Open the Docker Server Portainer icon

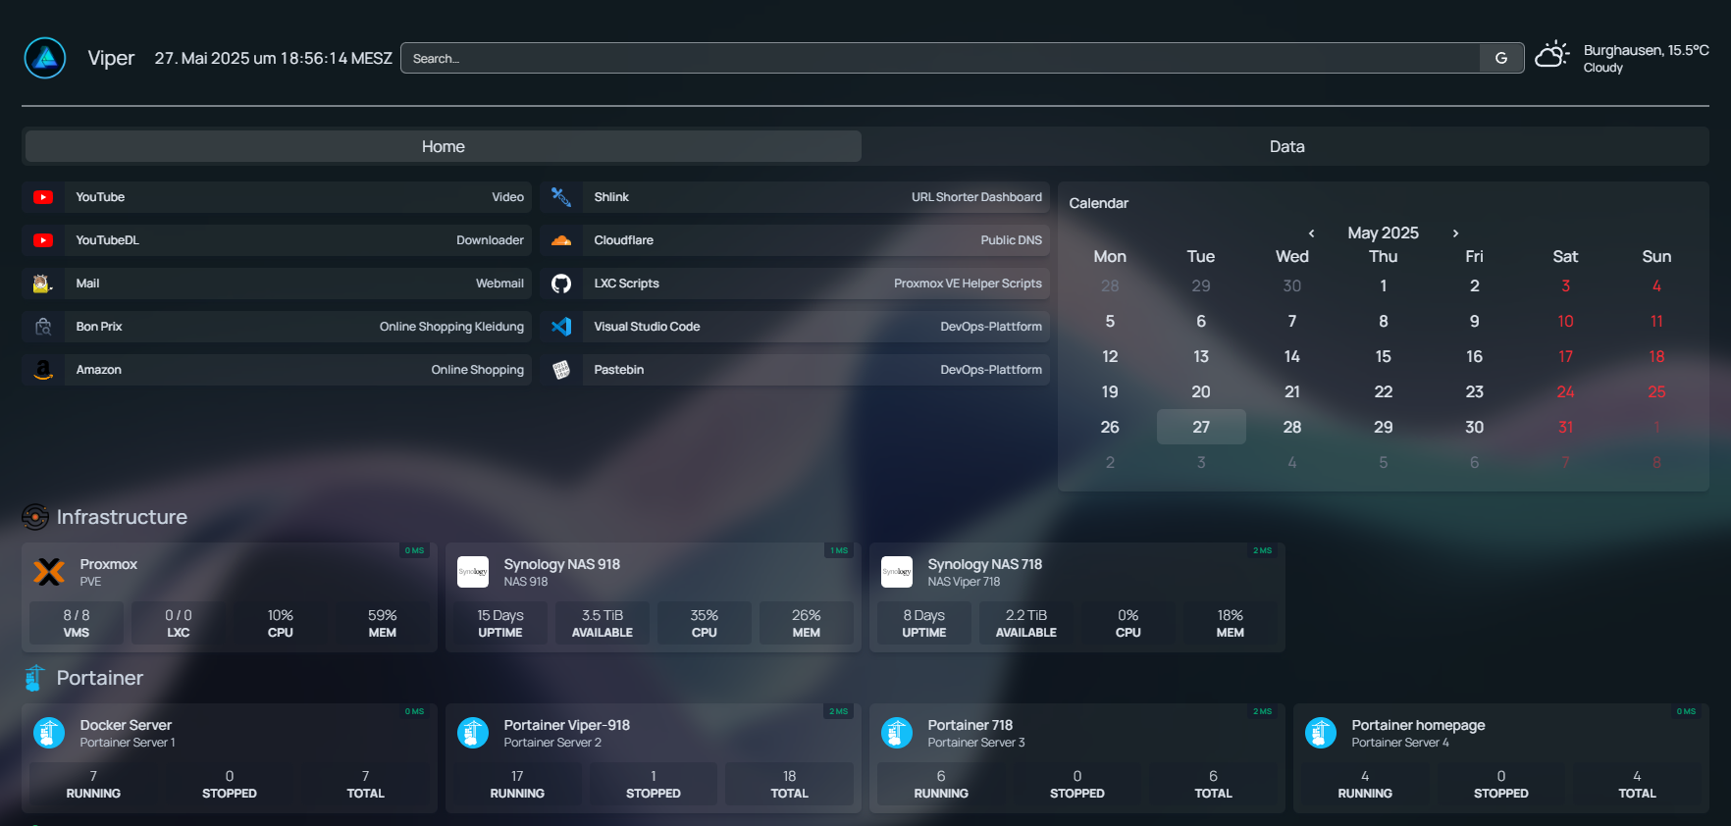[x=49, y=733]
